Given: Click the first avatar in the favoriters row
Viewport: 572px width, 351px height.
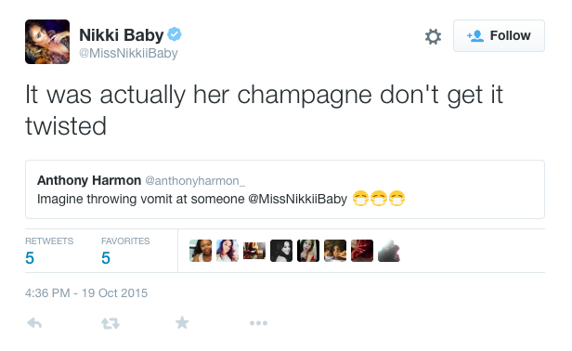Looking at the screenshot, I should click(x=201, y=251).
